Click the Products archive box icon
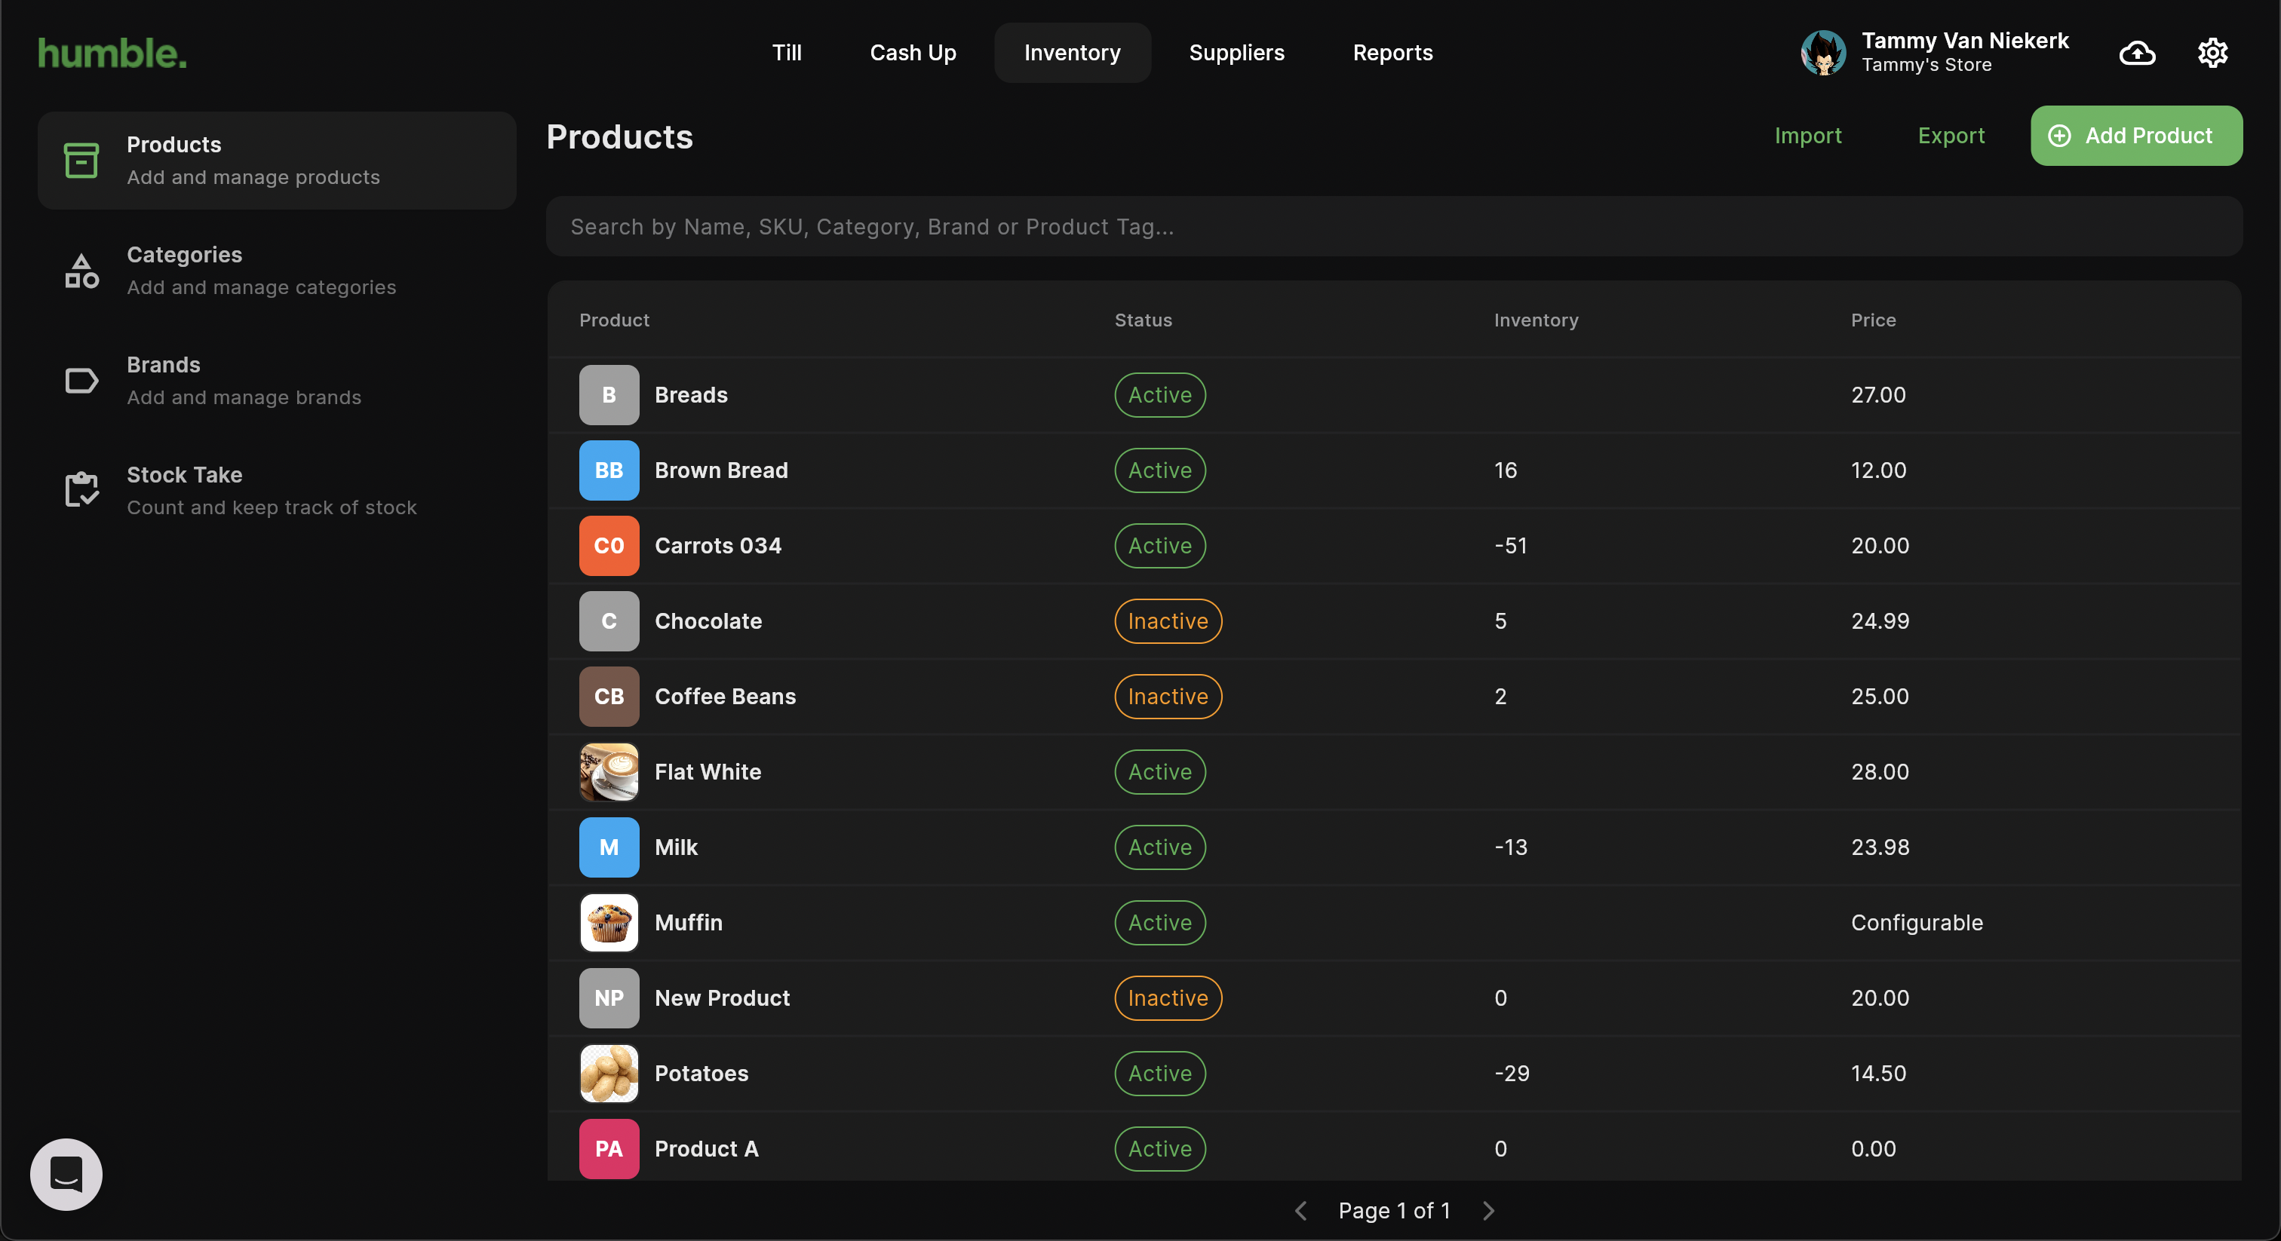Image resolution: width=2281 pixels, height=1241 pixels. [x=81, y=161]
